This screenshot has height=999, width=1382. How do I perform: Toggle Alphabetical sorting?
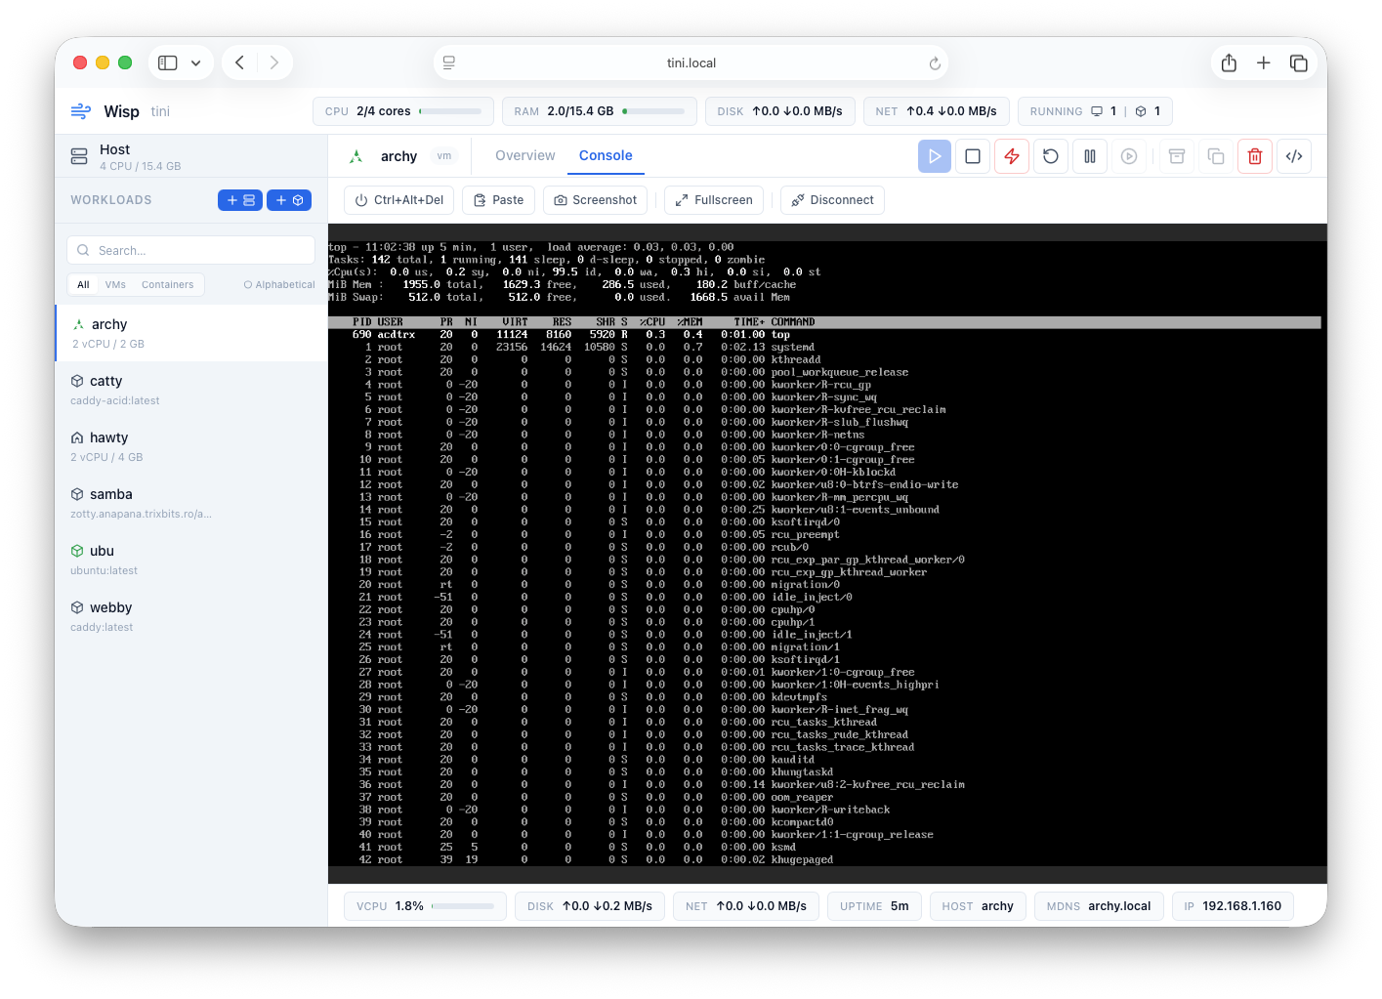[279, 285]
